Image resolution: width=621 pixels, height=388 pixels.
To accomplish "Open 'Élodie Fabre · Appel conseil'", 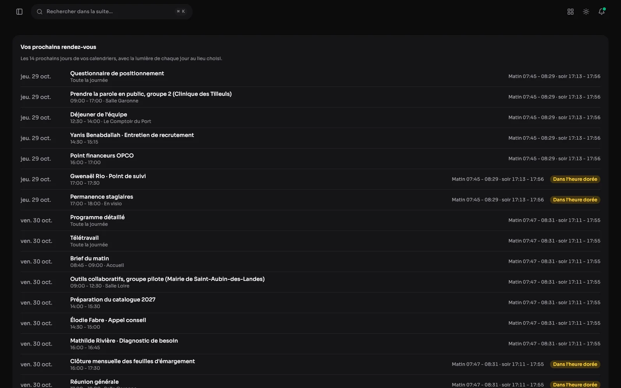I will (x=310, y=323).
